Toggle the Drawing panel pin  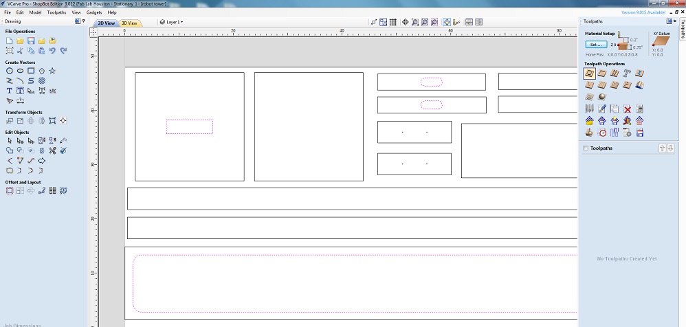[84, 21]
